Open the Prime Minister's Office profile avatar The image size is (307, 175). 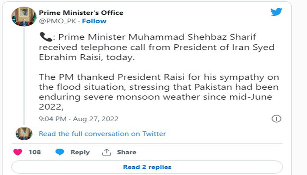click(x=24, y=17)
